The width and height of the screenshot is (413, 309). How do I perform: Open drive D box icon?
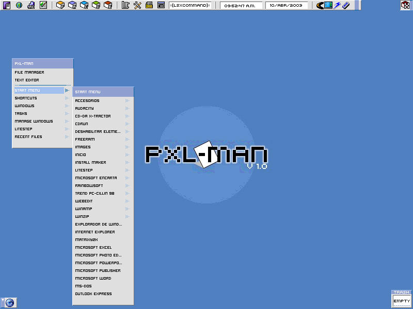[96, 5]
